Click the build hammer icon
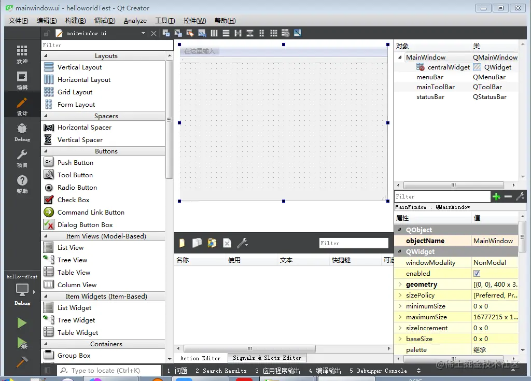The image size is (531, 381). click(x=22, y=362)
